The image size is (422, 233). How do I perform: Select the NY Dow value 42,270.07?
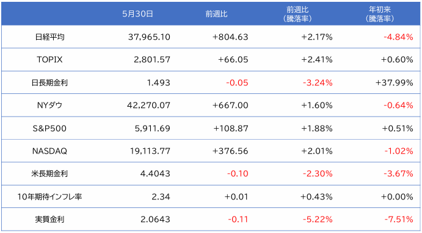tap(148, 105)
